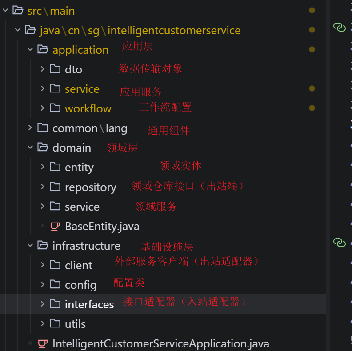The width and height of the screenshot is (352, 351).
Task: Expand the repository folder chevron
Action: 42,186
